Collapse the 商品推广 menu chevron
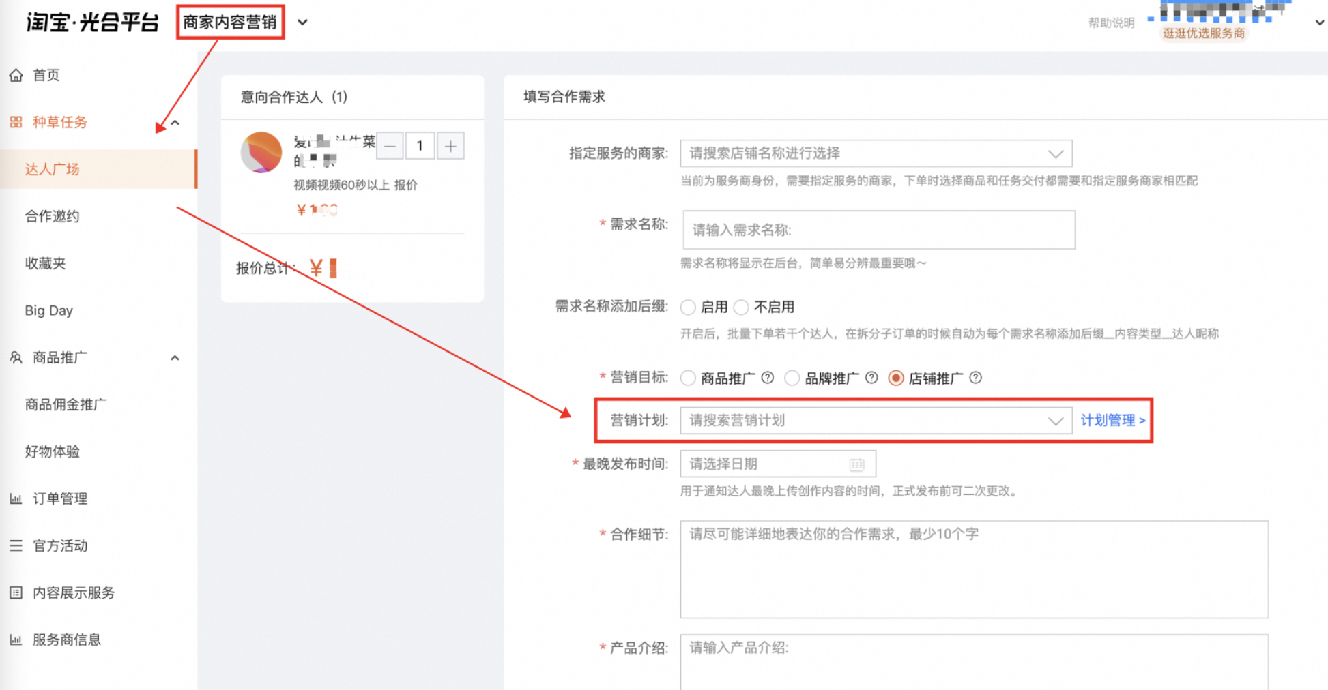 click(175, 358)
